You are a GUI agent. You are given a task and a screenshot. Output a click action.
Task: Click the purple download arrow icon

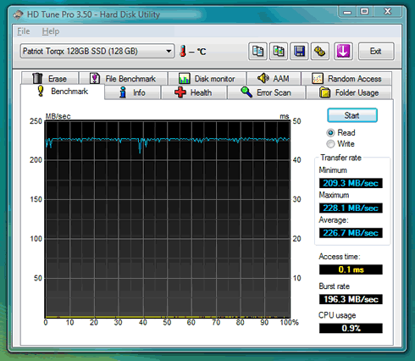click(x=343, y=52)
